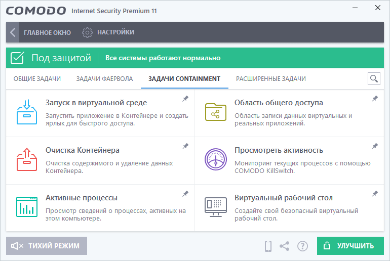Click description 'Мониторинг текущих процессов с помощью'
The image size is (390, 261).
pos(302,163)
